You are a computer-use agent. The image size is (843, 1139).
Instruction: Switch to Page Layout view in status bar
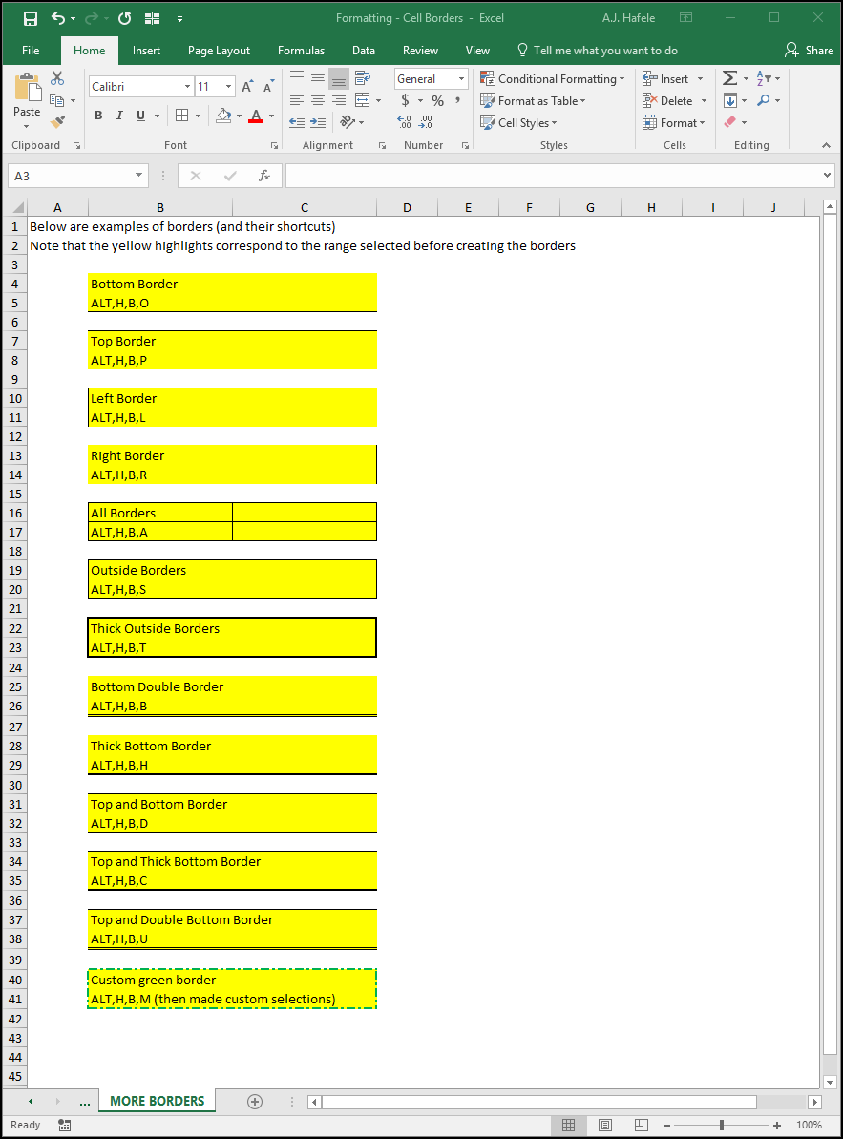click(x=605, y=1125)
